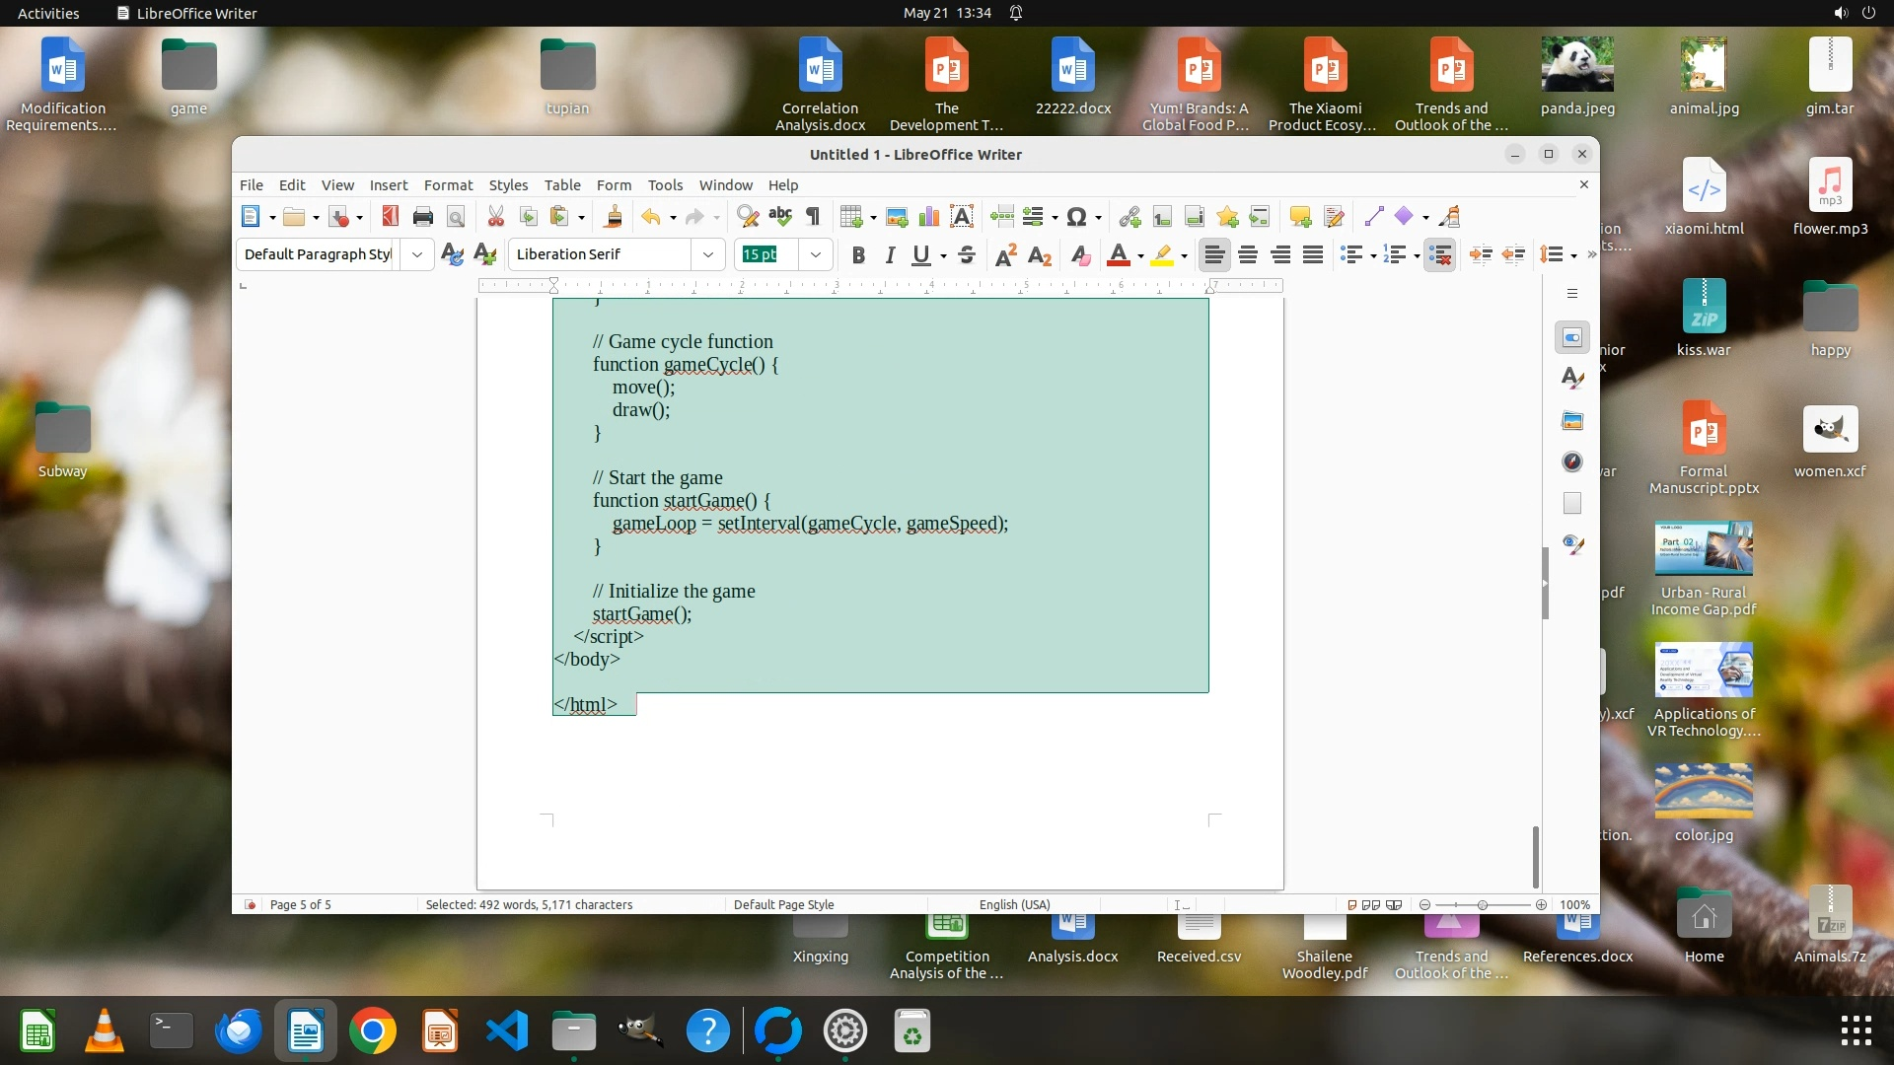
Task: Insert a chart from toolbar
Action: coord(929,217)
